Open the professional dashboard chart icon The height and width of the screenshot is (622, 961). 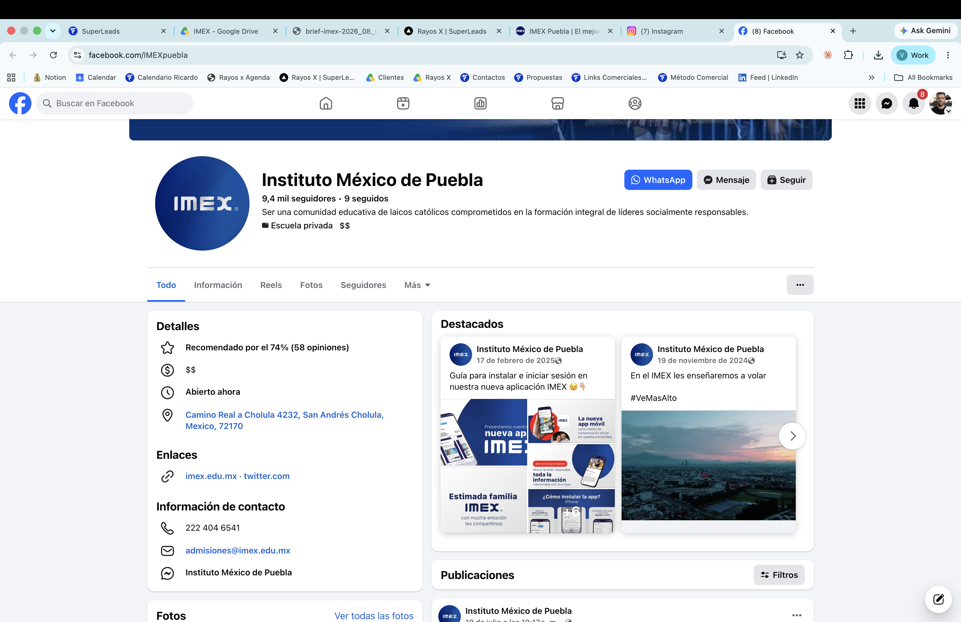tap(480, 103)
